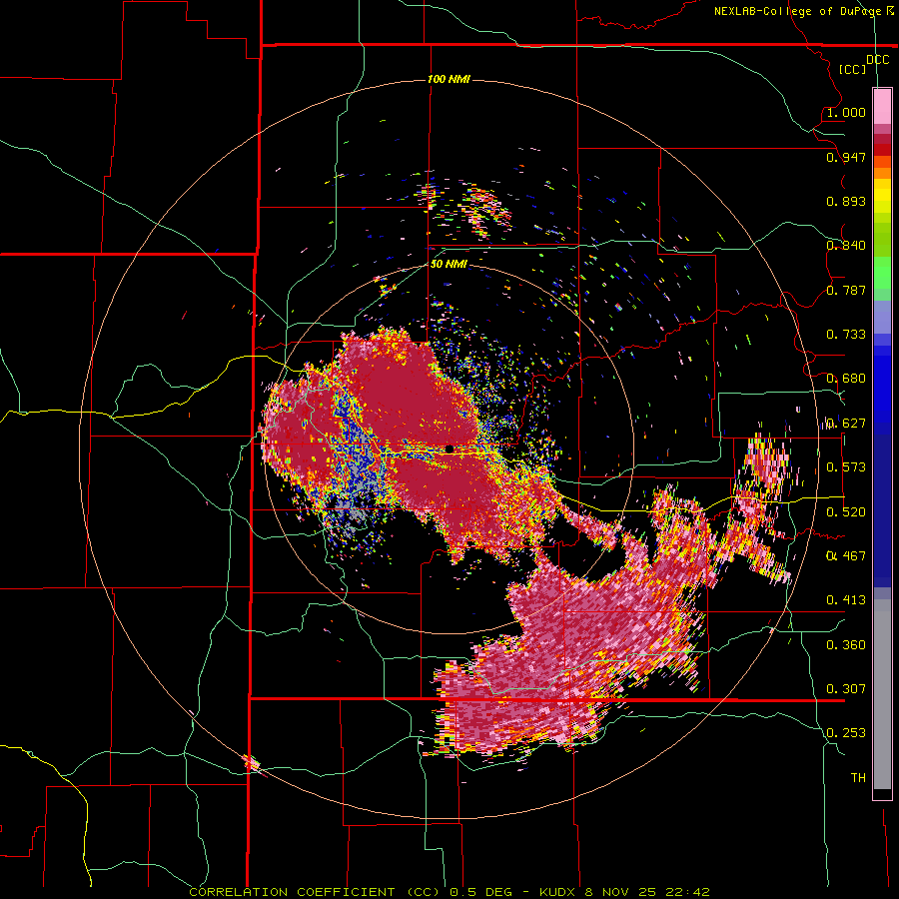The image size is (899, 899).
Task: Click the 0.840 scale value
Action: (846, 246)
